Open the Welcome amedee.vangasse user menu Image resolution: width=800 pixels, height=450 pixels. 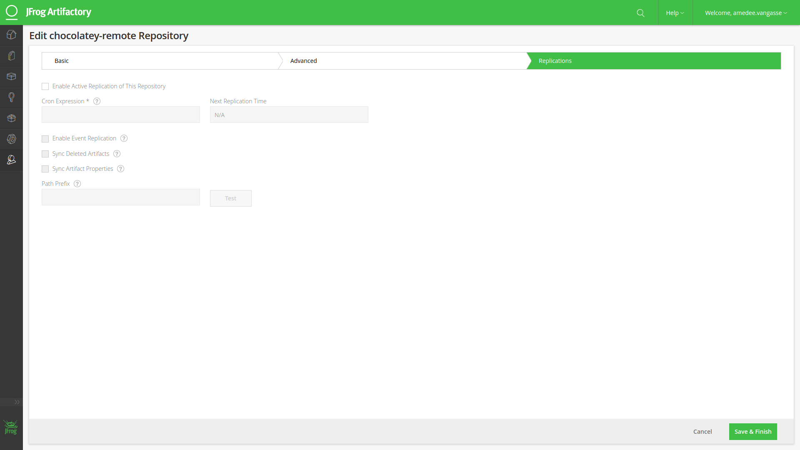(746, 13)
